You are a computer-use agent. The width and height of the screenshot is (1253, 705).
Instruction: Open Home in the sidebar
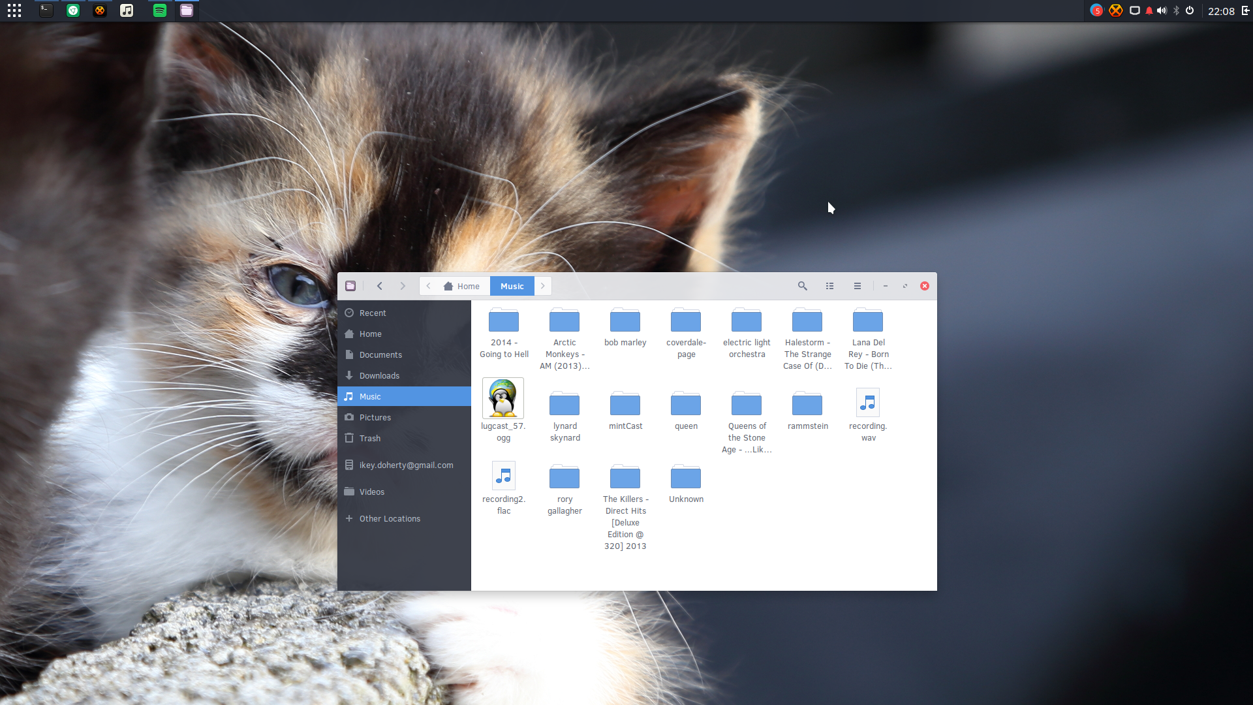(404, 334)
